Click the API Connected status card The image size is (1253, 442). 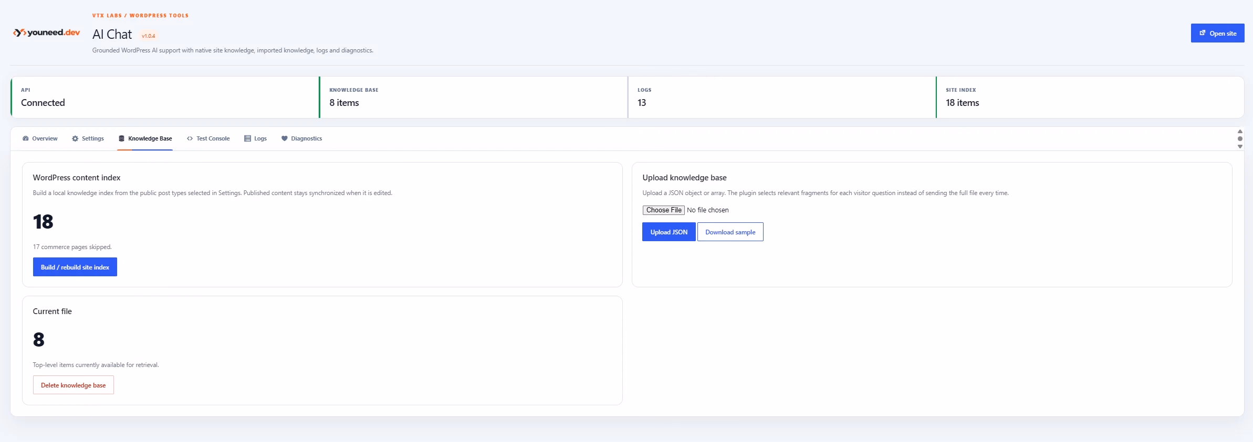point(165,97)
